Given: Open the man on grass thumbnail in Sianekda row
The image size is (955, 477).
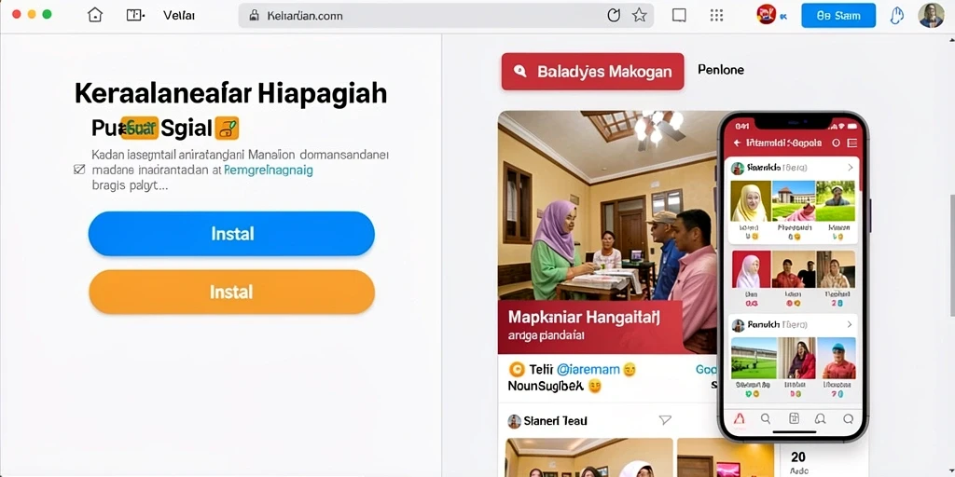Looking at the screenshot, I should click(x=837, y=201).
